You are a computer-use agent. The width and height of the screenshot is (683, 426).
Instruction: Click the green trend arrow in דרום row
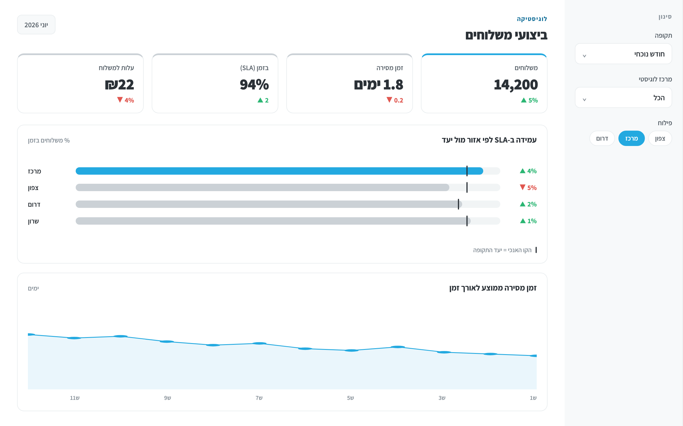click(522, 204)
